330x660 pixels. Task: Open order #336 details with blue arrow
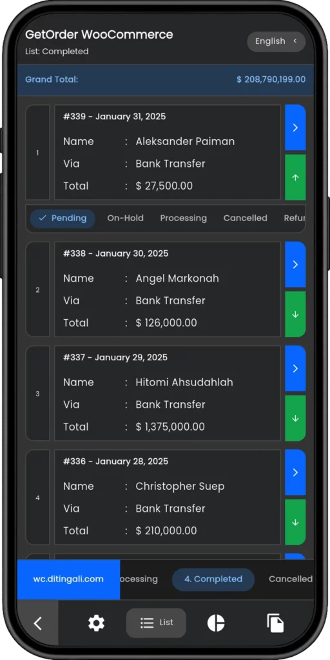tap(295, 472)
